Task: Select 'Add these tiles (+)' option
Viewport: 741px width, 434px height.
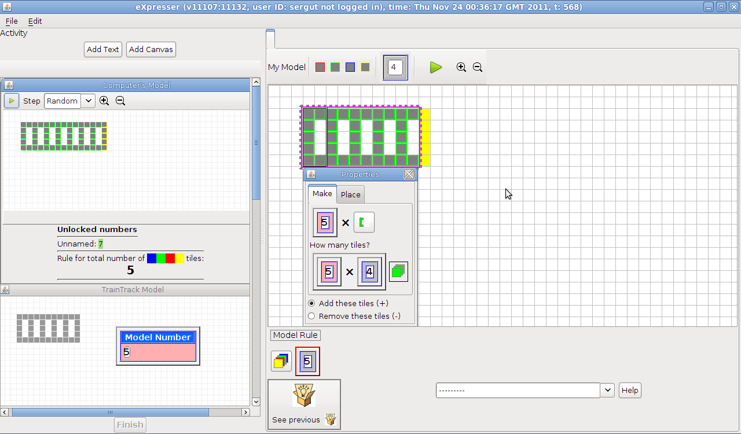Action: (312, 303)
